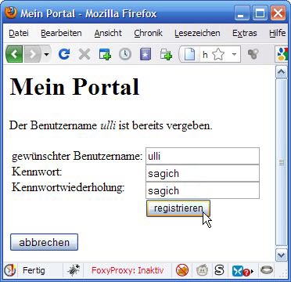This screenshot has width=291, height=282.
Task: Click the Stop loading X icon
Action: pyautogui.click(x=84, y=54)
